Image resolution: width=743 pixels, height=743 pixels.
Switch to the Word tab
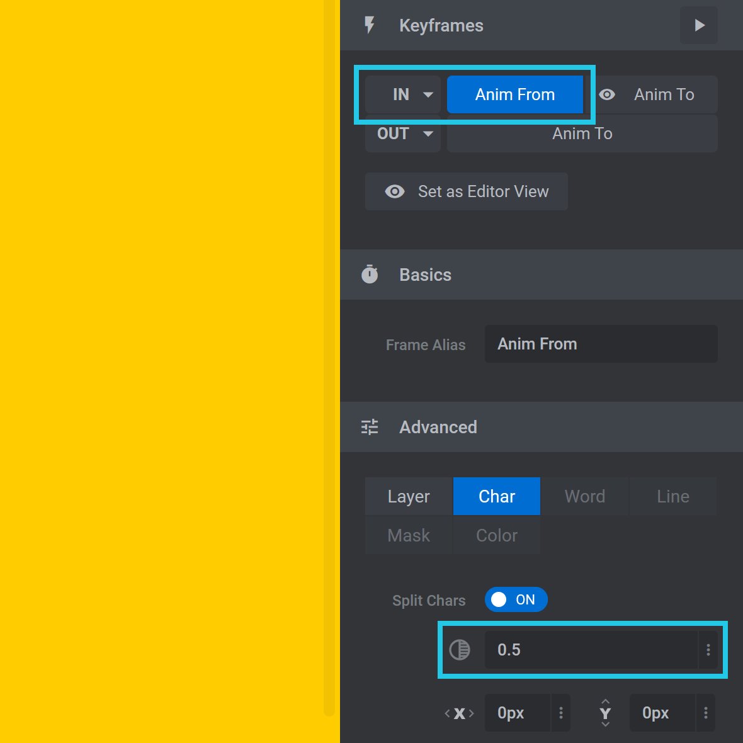pos(585,496)
